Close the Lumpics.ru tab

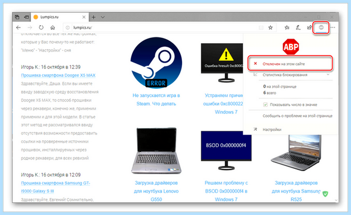pos(84,17)
